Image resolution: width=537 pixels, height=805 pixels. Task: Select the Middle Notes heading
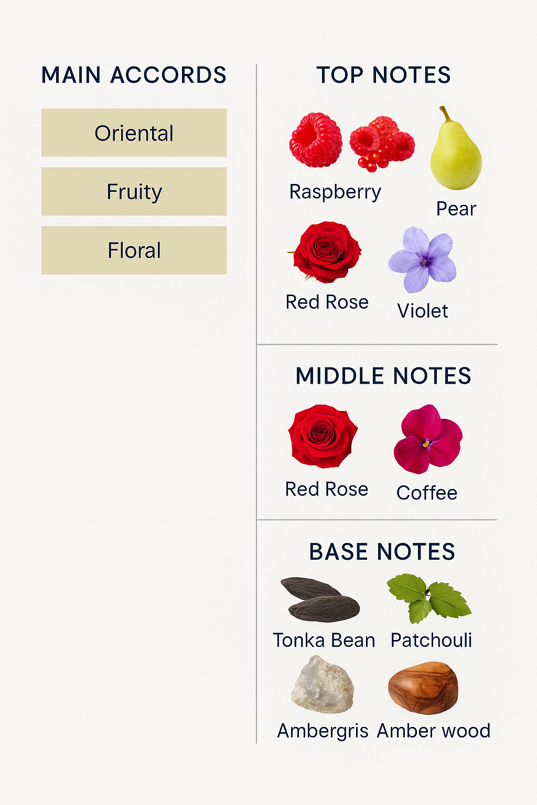tap(383, 376)
